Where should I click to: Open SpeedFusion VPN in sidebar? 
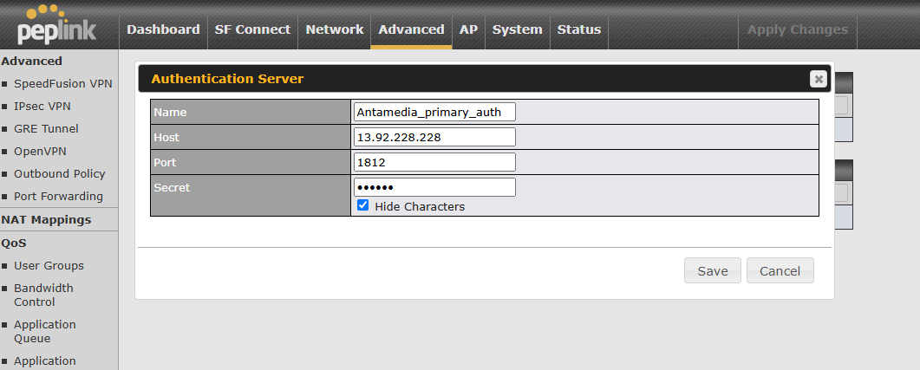point(62,84)
